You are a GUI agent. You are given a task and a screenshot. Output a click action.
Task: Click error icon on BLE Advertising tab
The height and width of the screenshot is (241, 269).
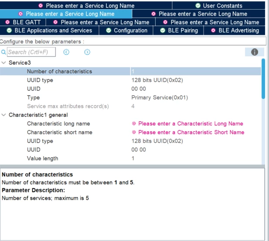pos(213,30)
